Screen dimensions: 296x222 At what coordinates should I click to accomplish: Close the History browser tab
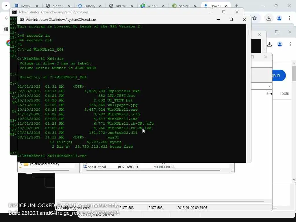coord(100,6)
